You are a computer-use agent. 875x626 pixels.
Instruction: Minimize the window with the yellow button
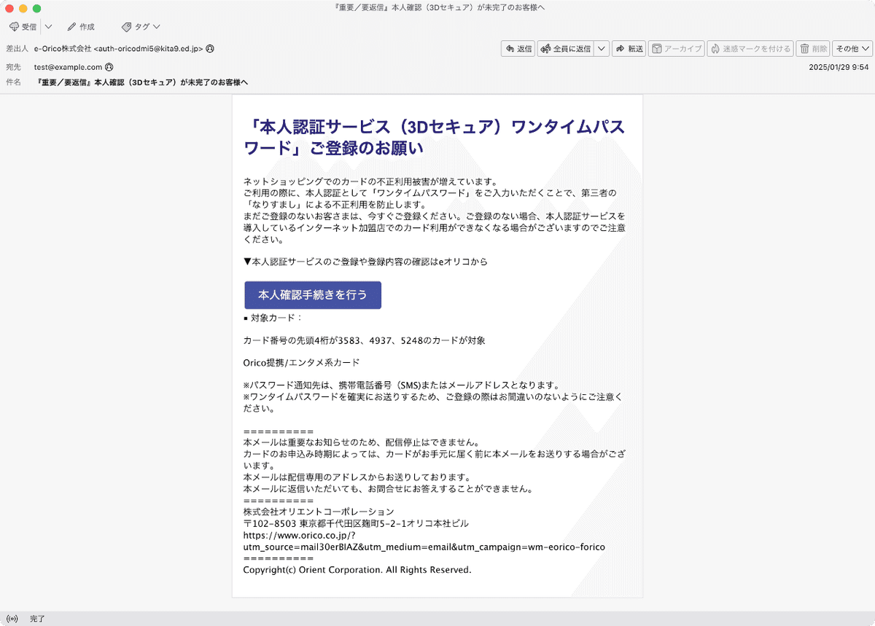coord(23,8)
